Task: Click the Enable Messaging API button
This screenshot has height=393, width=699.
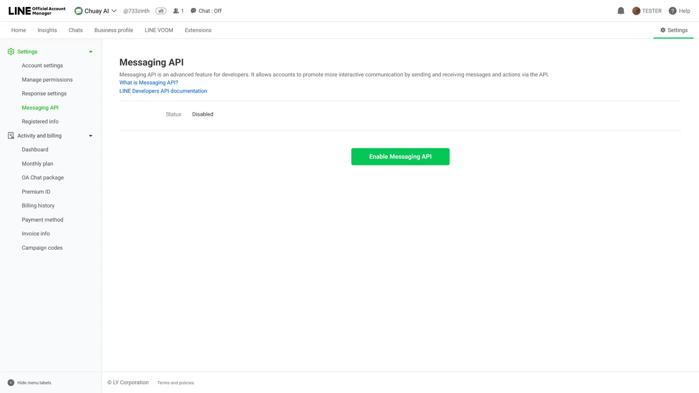Action: (x=400, y=157)
